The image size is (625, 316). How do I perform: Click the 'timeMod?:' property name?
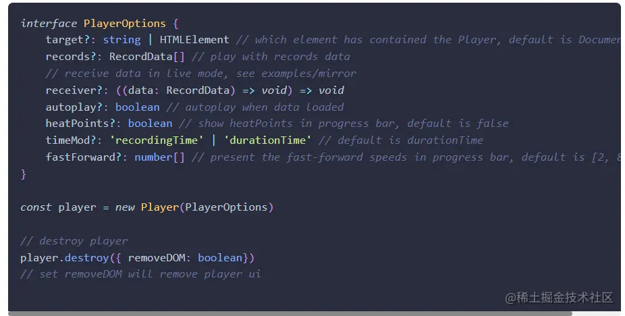pyautogui.click(x=74, y=140)
